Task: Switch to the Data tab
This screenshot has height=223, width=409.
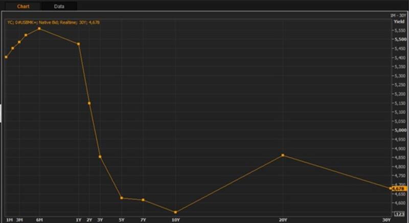Action: point(59,6)
